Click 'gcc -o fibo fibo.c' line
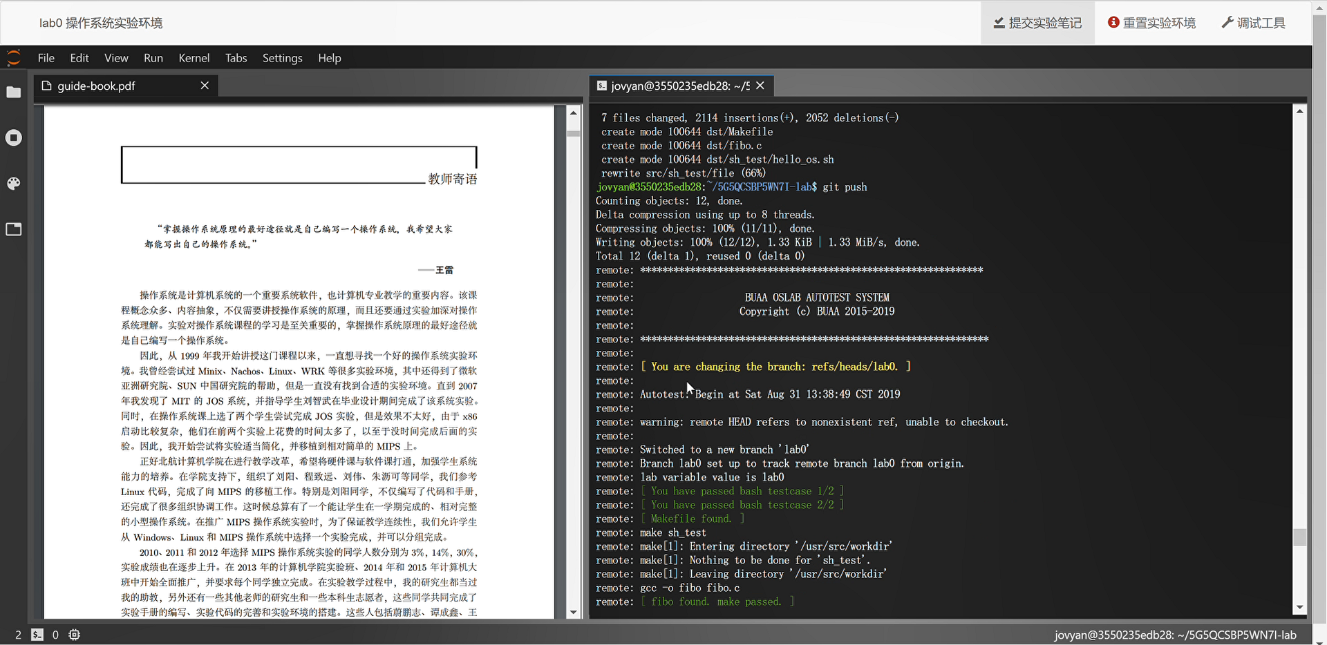1327x645 pixels. click(690, 588)
